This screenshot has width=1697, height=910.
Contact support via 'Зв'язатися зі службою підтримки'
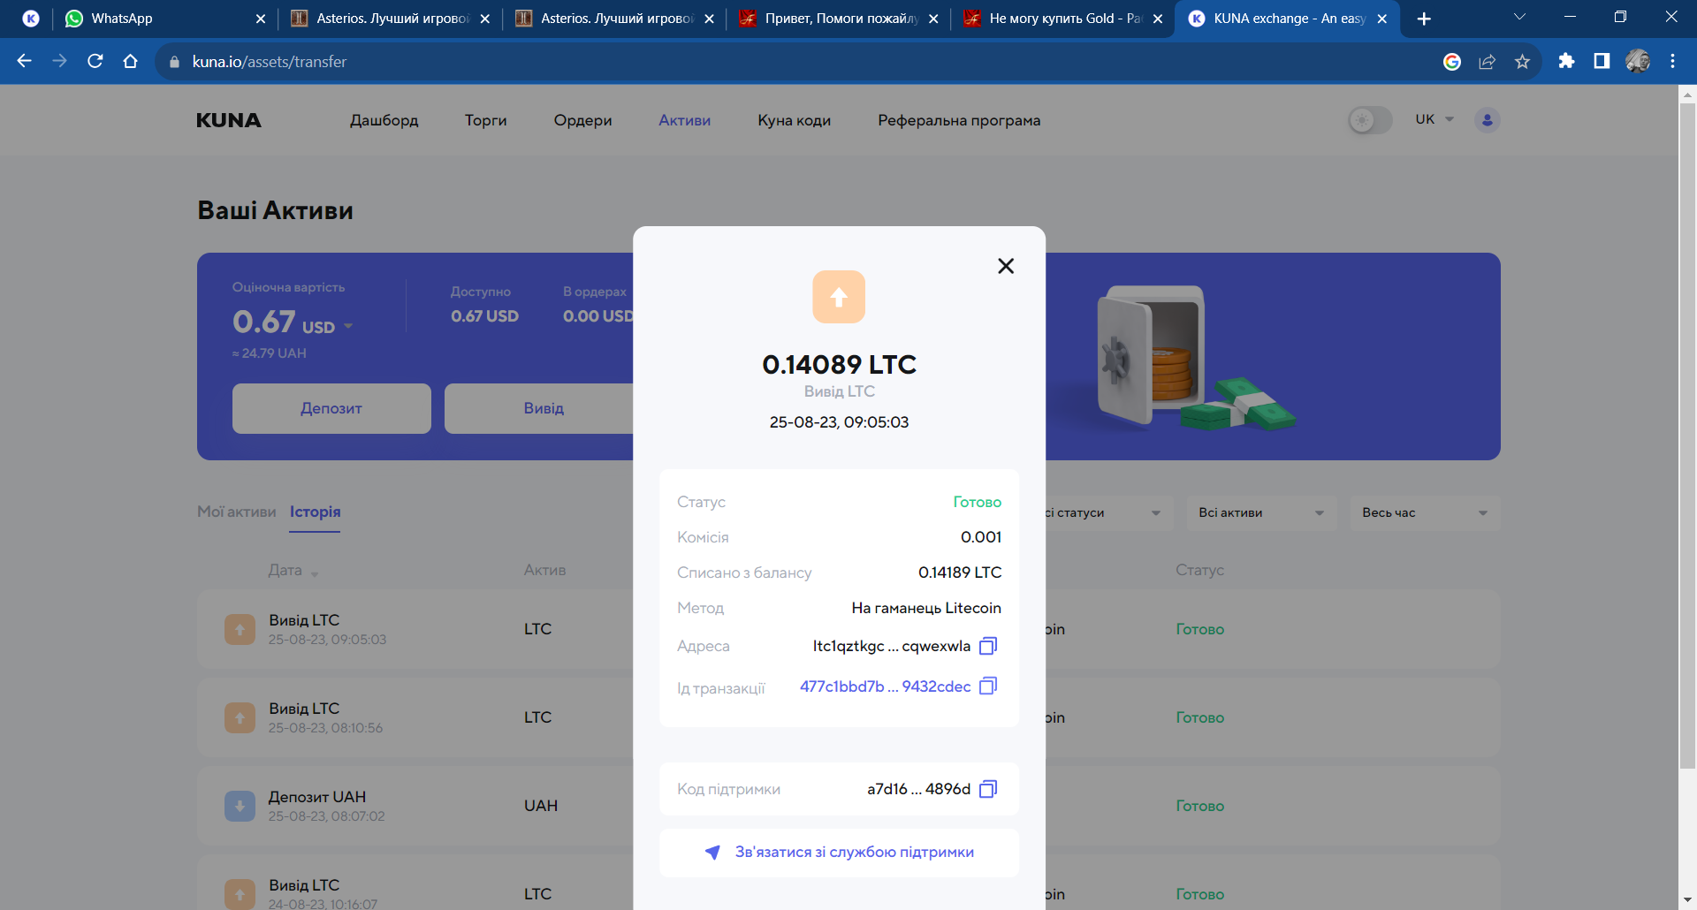839,853
